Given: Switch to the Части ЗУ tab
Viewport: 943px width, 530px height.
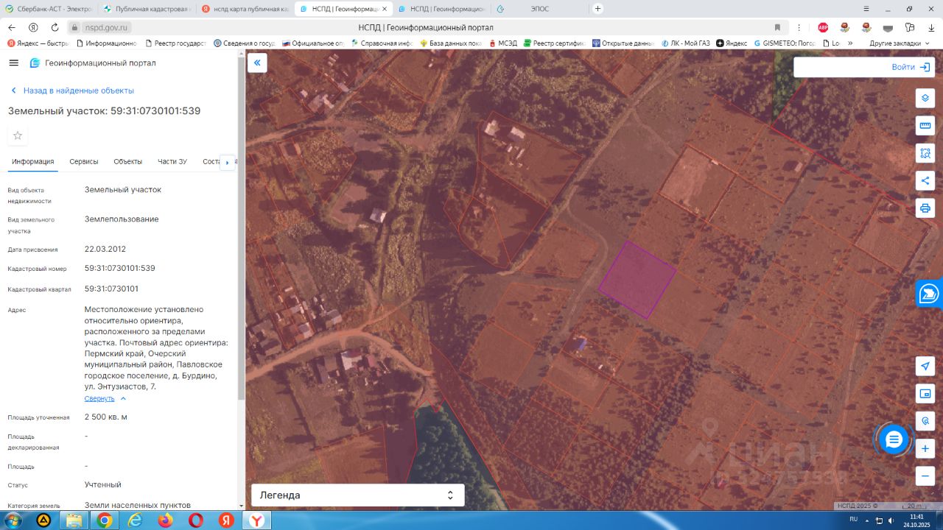Looking at the screenshot, I should click(172, 162).
